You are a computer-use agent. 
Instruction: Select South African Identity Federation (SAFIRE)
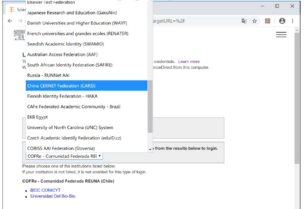coord(86,65)
